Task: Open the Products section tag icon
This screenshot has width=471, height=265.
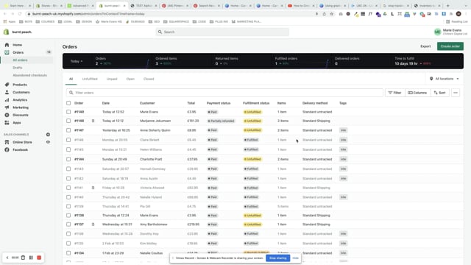Action: pyautogui.click(x=7, y=85)
